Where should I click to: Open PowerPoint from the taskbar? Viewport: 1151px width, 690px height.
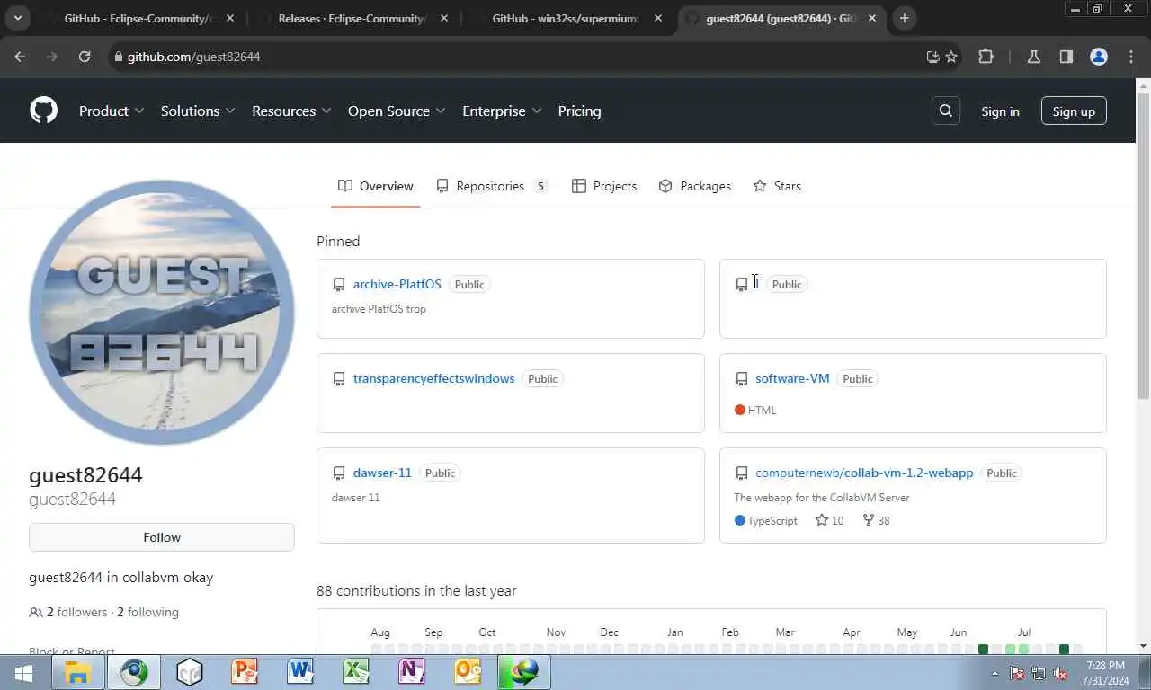click(245, 672)
